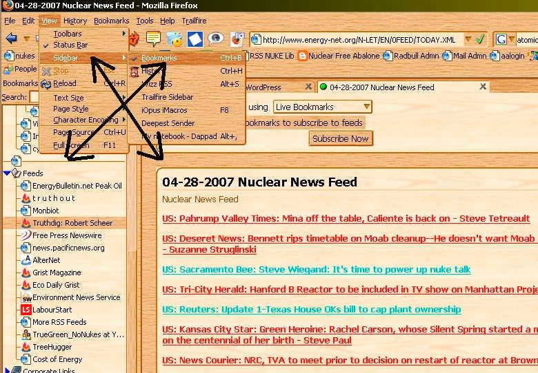Open the File menu
This screenshot has height=373, width=538.
10,21
